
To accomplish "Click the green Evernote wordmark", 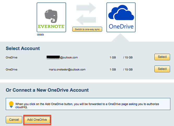I will coord(51,27).
